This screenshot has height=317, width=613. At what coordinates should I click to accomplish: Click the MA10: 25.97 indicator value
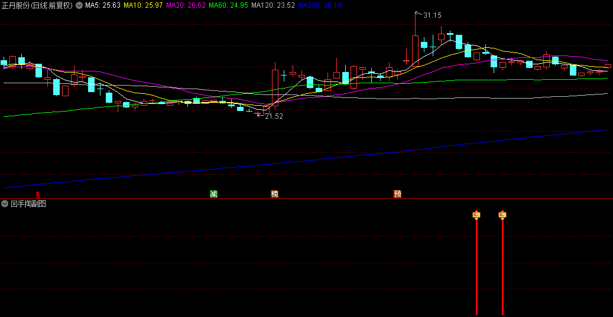pyautogui.click(x=143, y=5)
